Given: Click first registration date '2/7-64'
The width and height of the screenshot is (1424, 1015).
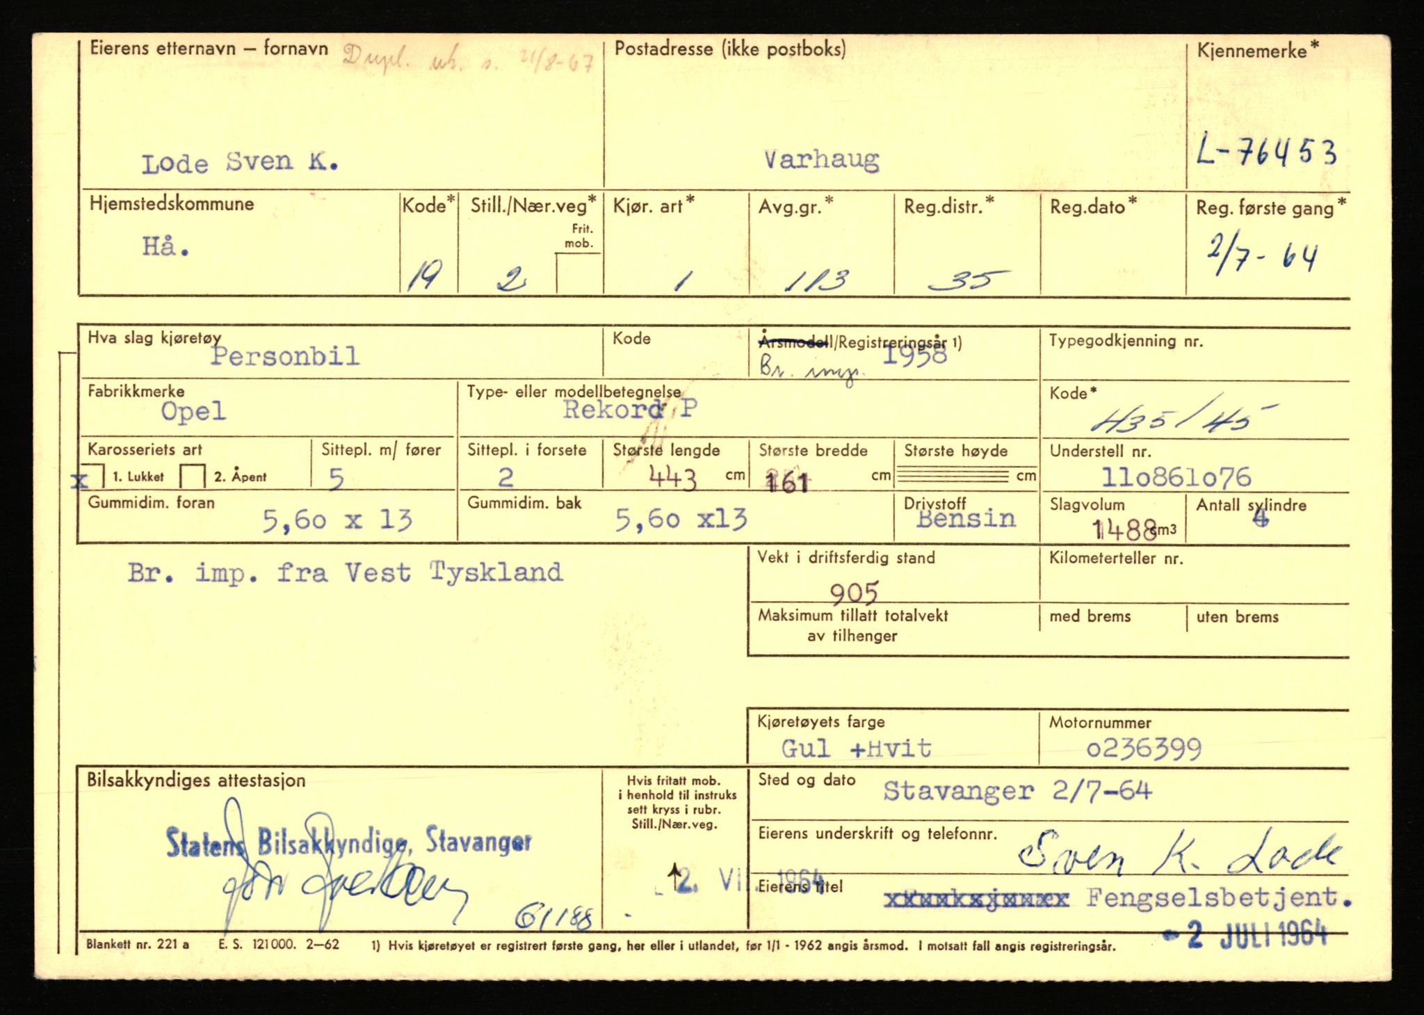Looking at the screenshot, I should 1261,255.
